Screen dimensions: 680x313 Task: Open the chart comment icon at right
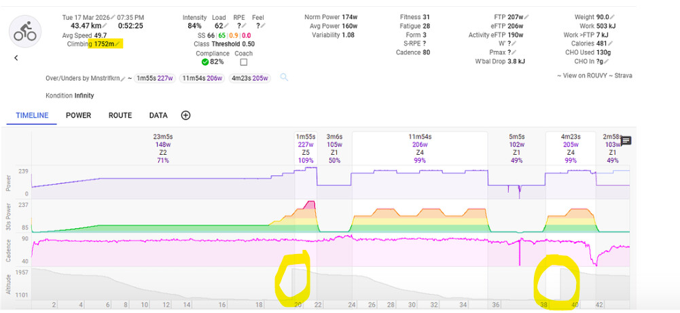(626, 141)
